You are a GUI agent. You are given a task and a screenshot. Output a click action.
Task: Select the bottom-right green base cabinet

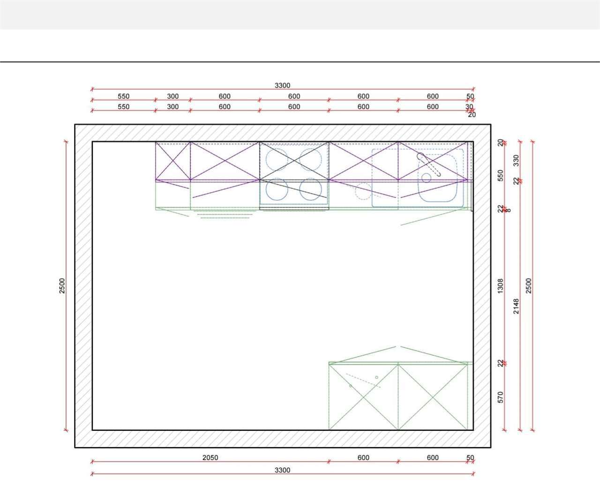[x=433, y=397]
